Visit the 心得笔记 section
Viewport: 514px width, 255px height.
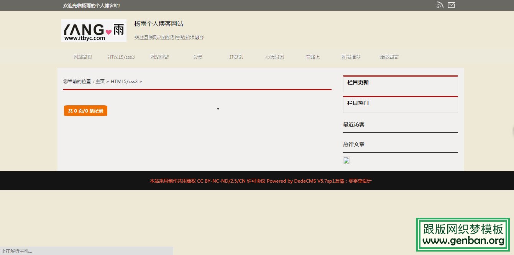274,56
